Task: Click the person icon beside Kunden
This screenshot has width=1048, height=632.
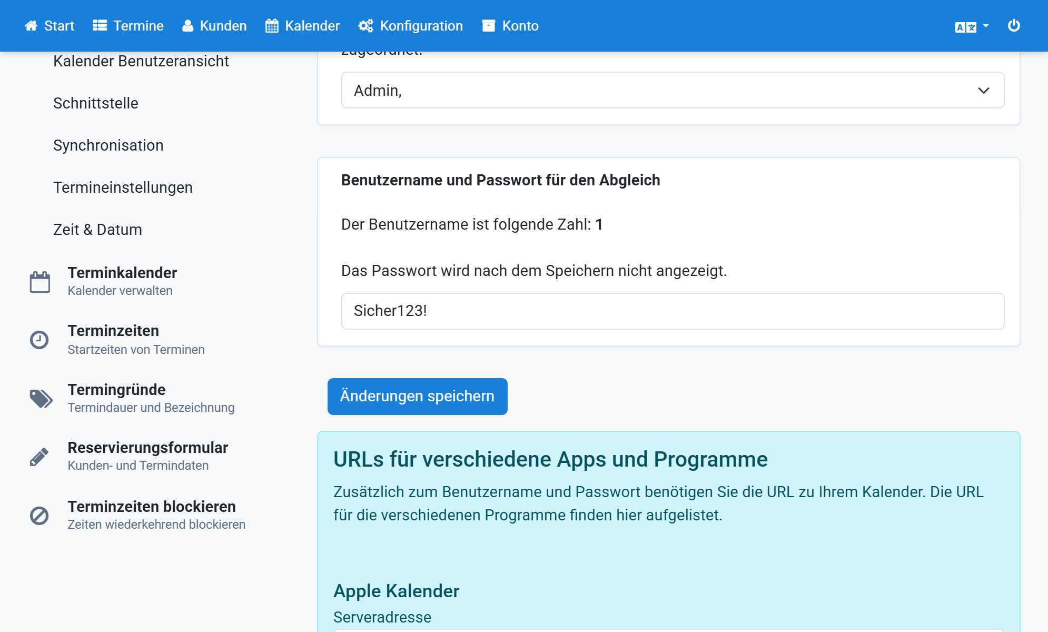Action: (187, 26)
